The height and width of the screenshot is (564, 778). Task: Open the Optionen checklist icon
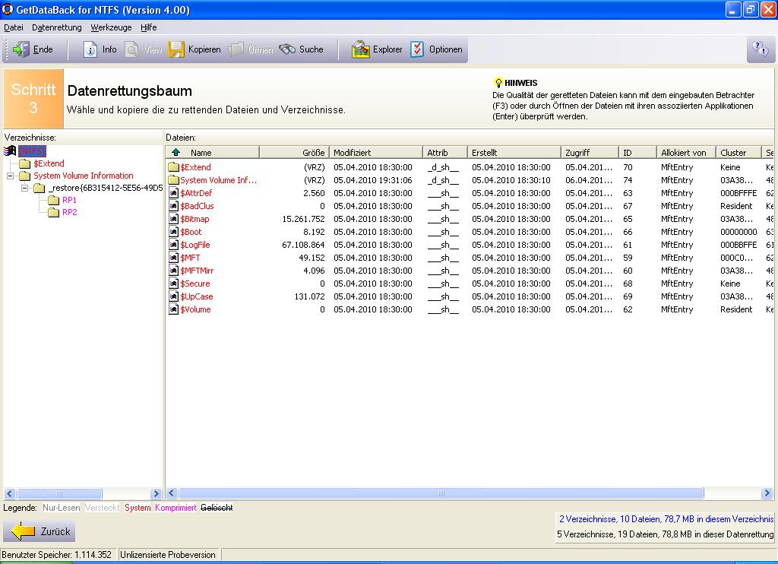coord(417,49)
